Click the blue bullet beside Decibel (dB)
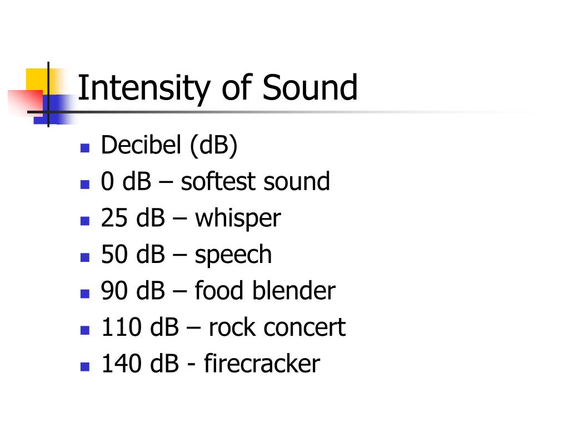This screenshot has height=427, width=569. tap(85, 148)
